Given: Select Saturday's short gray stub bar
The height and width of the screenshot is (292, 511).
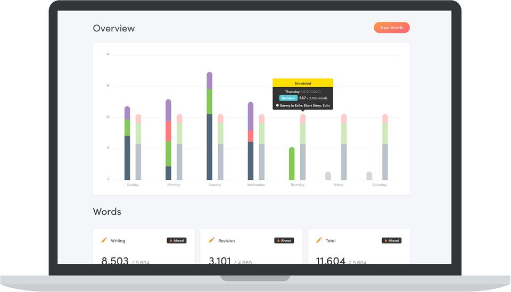Looking at the screenshot, I should 369,176.
